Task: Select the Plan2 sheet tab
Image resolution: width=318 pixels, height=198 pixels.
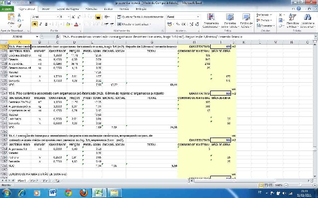Action: click(34, 181)
